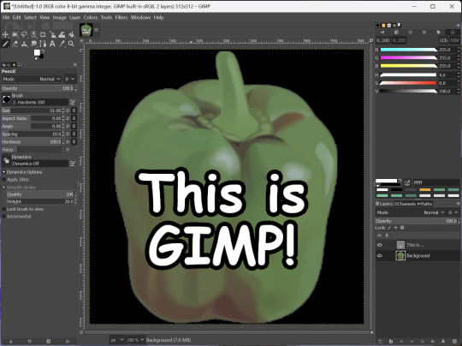Enable the Incremental checkbox
The image size is (462, 346).
[x=3, y=216]
